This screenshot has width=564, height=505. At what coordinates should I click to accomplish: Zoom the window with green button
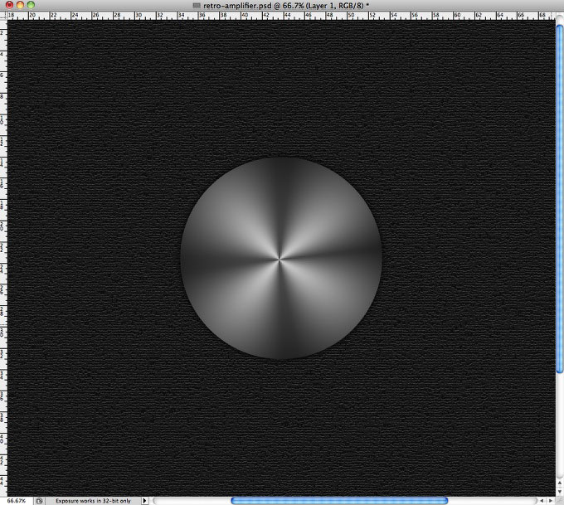coord(31,5)
